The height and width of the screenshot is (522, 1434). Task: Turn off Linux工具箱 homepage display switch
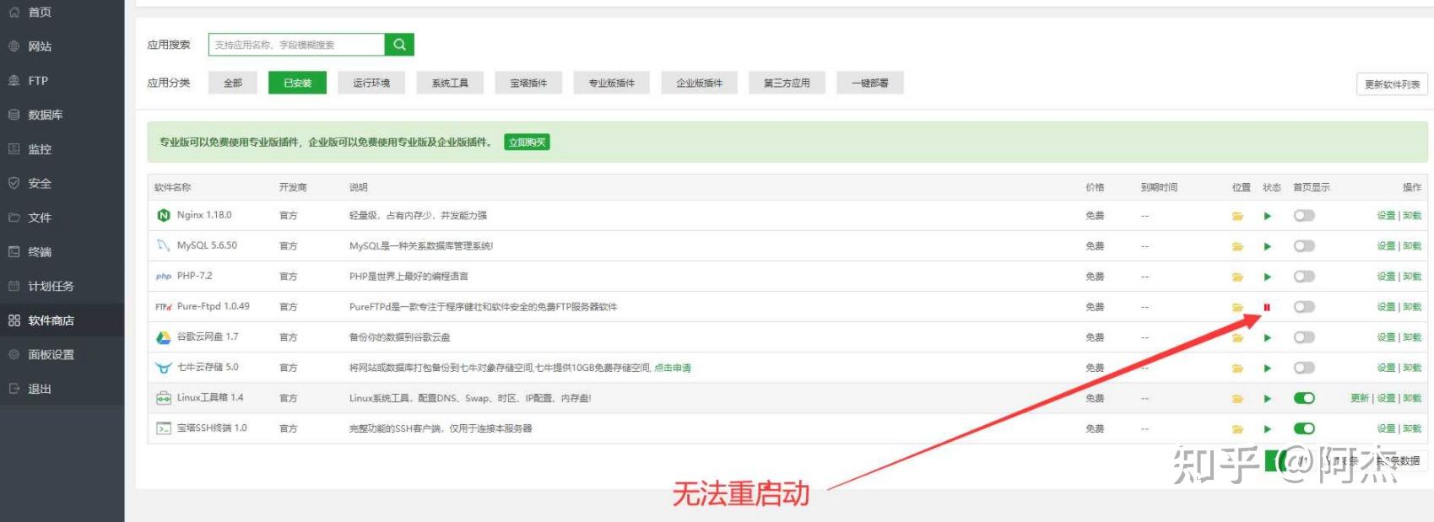tap(1304, 398)
